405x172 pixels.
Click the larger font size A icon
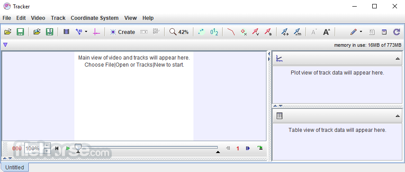point(327,32)
